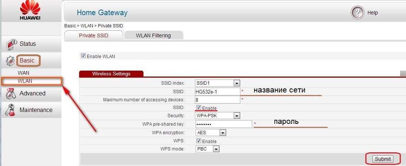This screenshot has width=406, height=166.
Task: Click the Basic gear icon
Action: pos(10,61)
